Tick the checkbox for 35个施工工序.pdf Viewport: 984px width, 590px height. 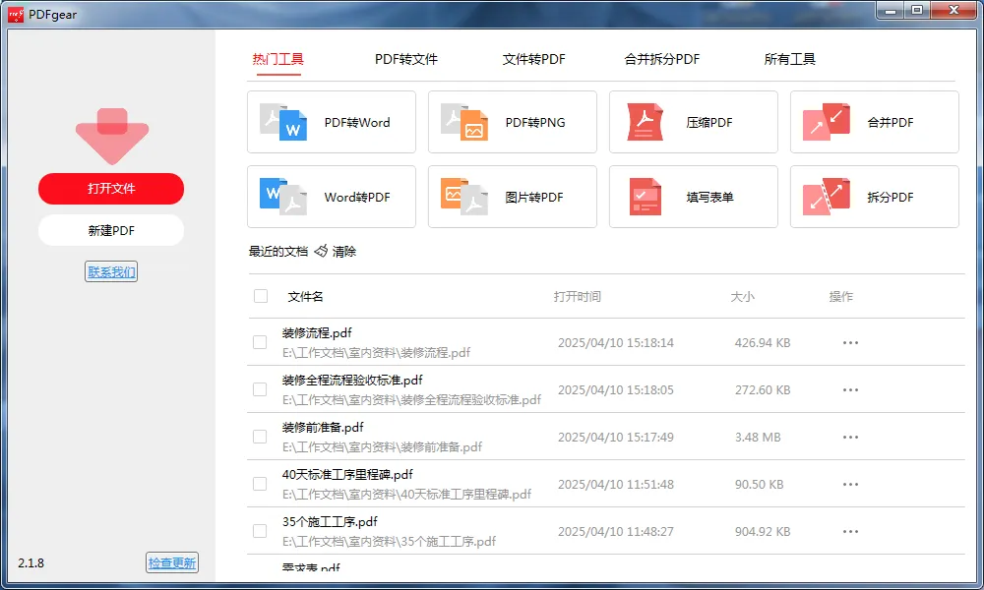tap(260, 531)
